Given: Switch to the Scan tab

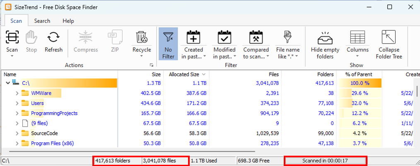Looking at the screenshot, I should click(x=16, y=21).
